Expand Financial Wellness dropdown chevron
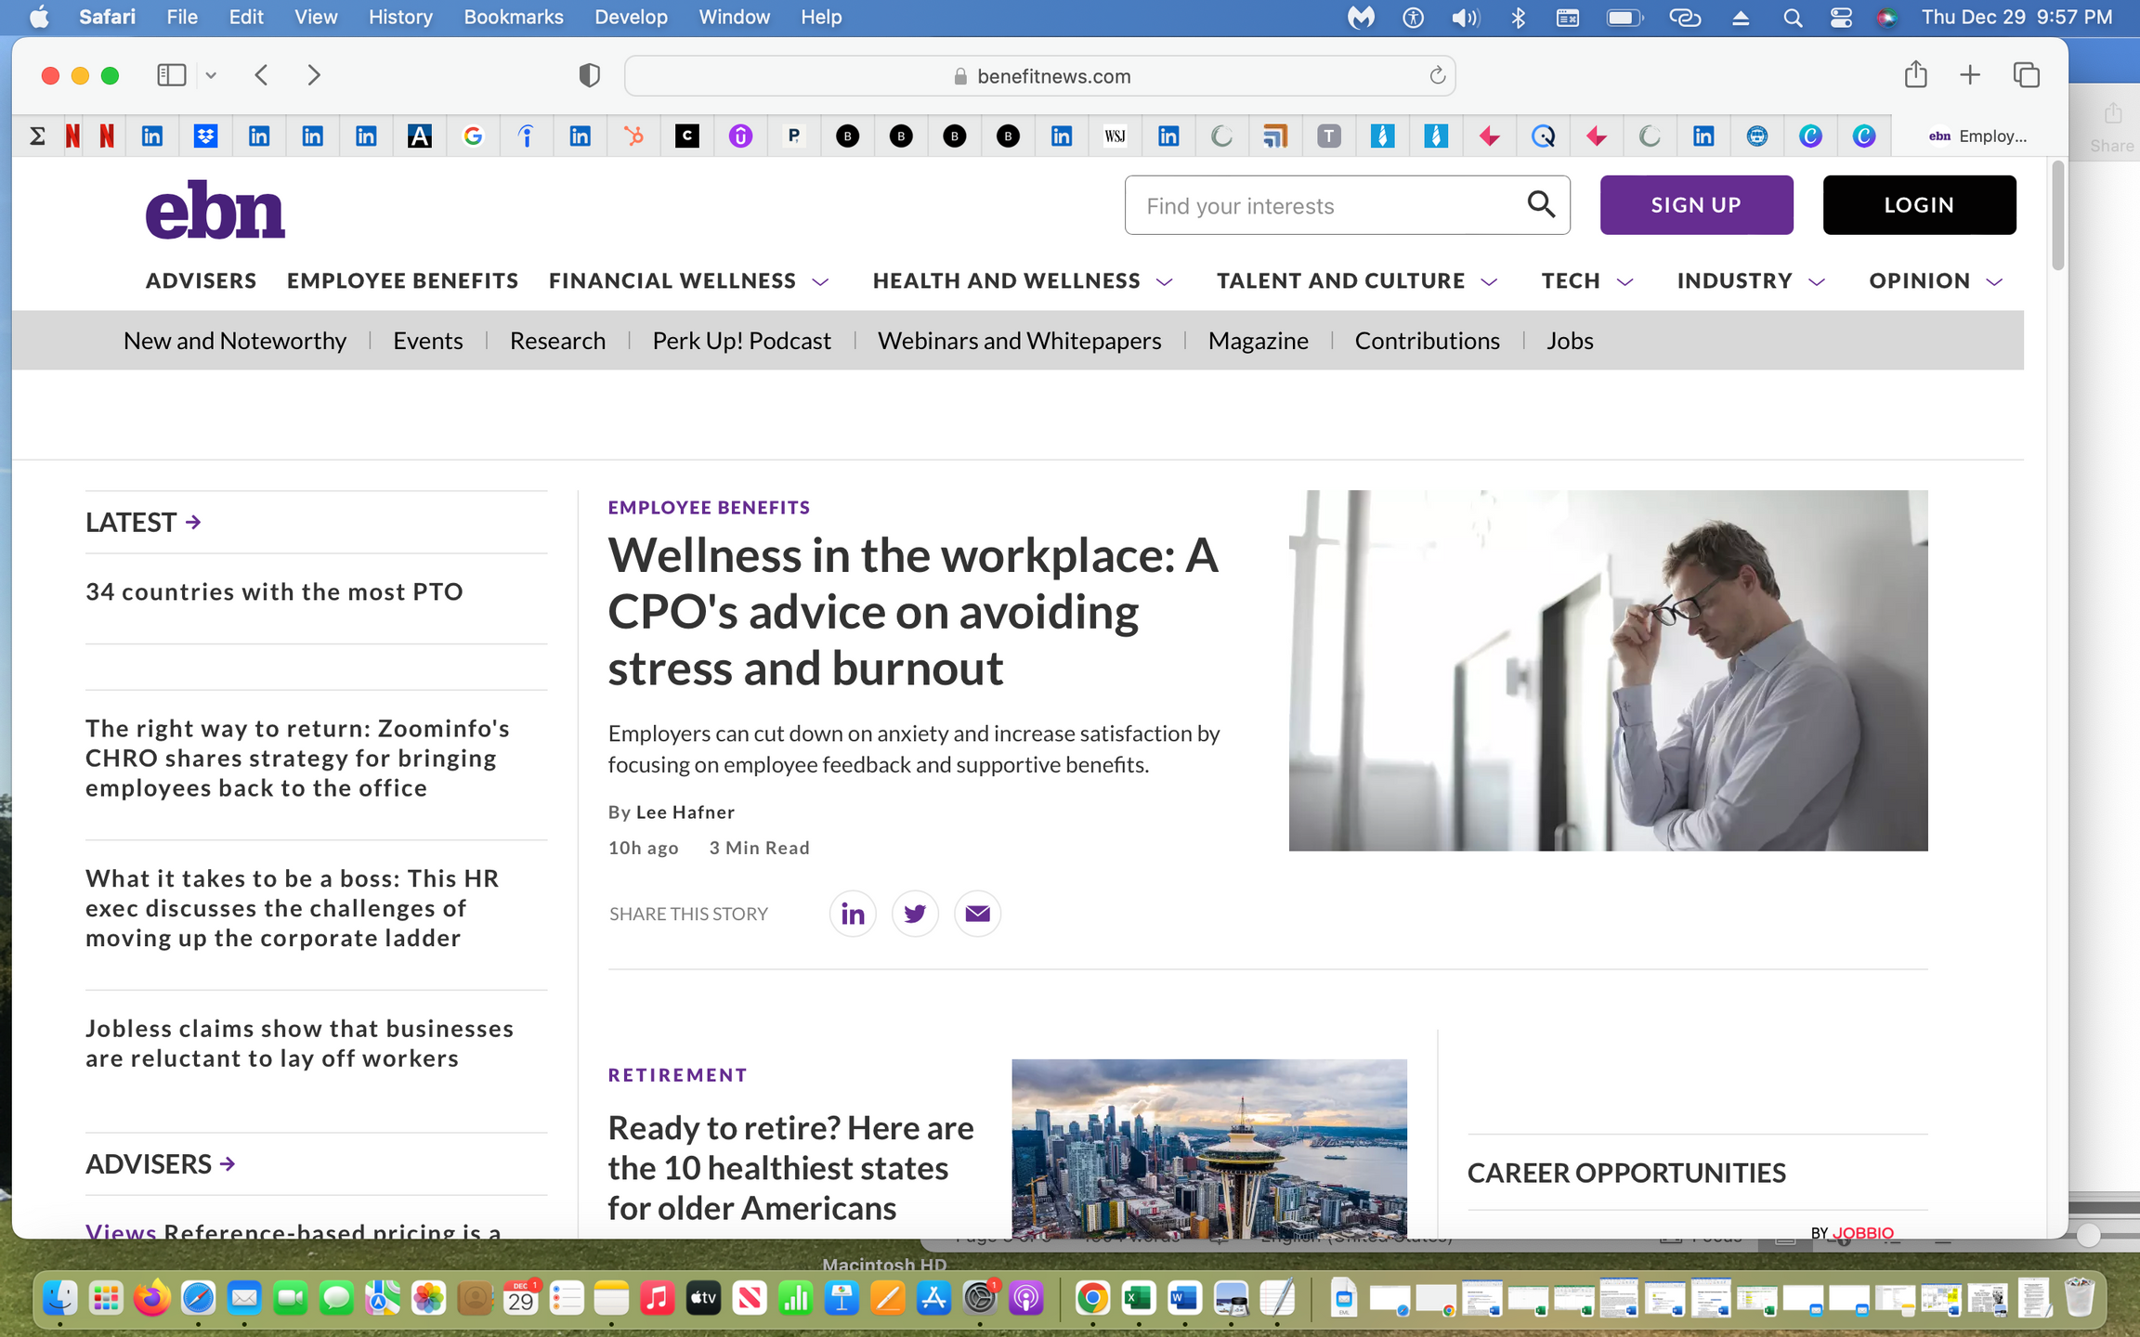Screen dimensions: 2140x1337 (820, 282)
